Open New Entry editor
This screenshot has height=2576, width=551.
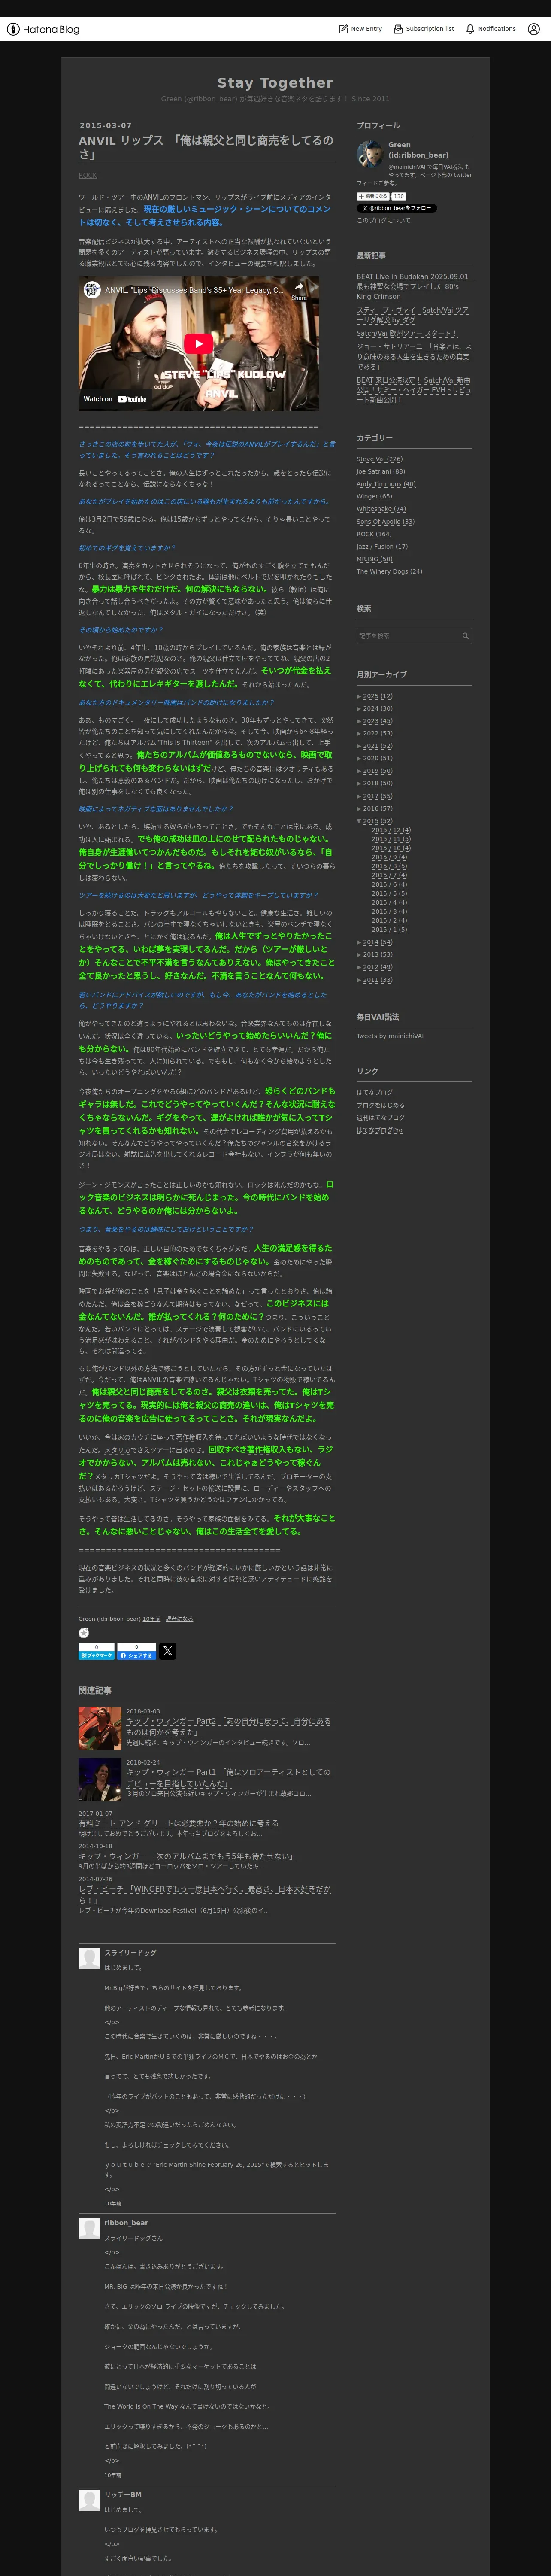click(360, 29)
